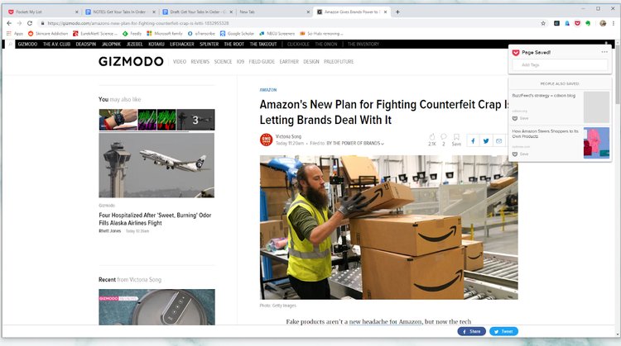Image resolution: width=621 pixels, height=346 pixels.
Task: Click the Pocket extension icon in toolbar
Action: (x=577, y=23)
